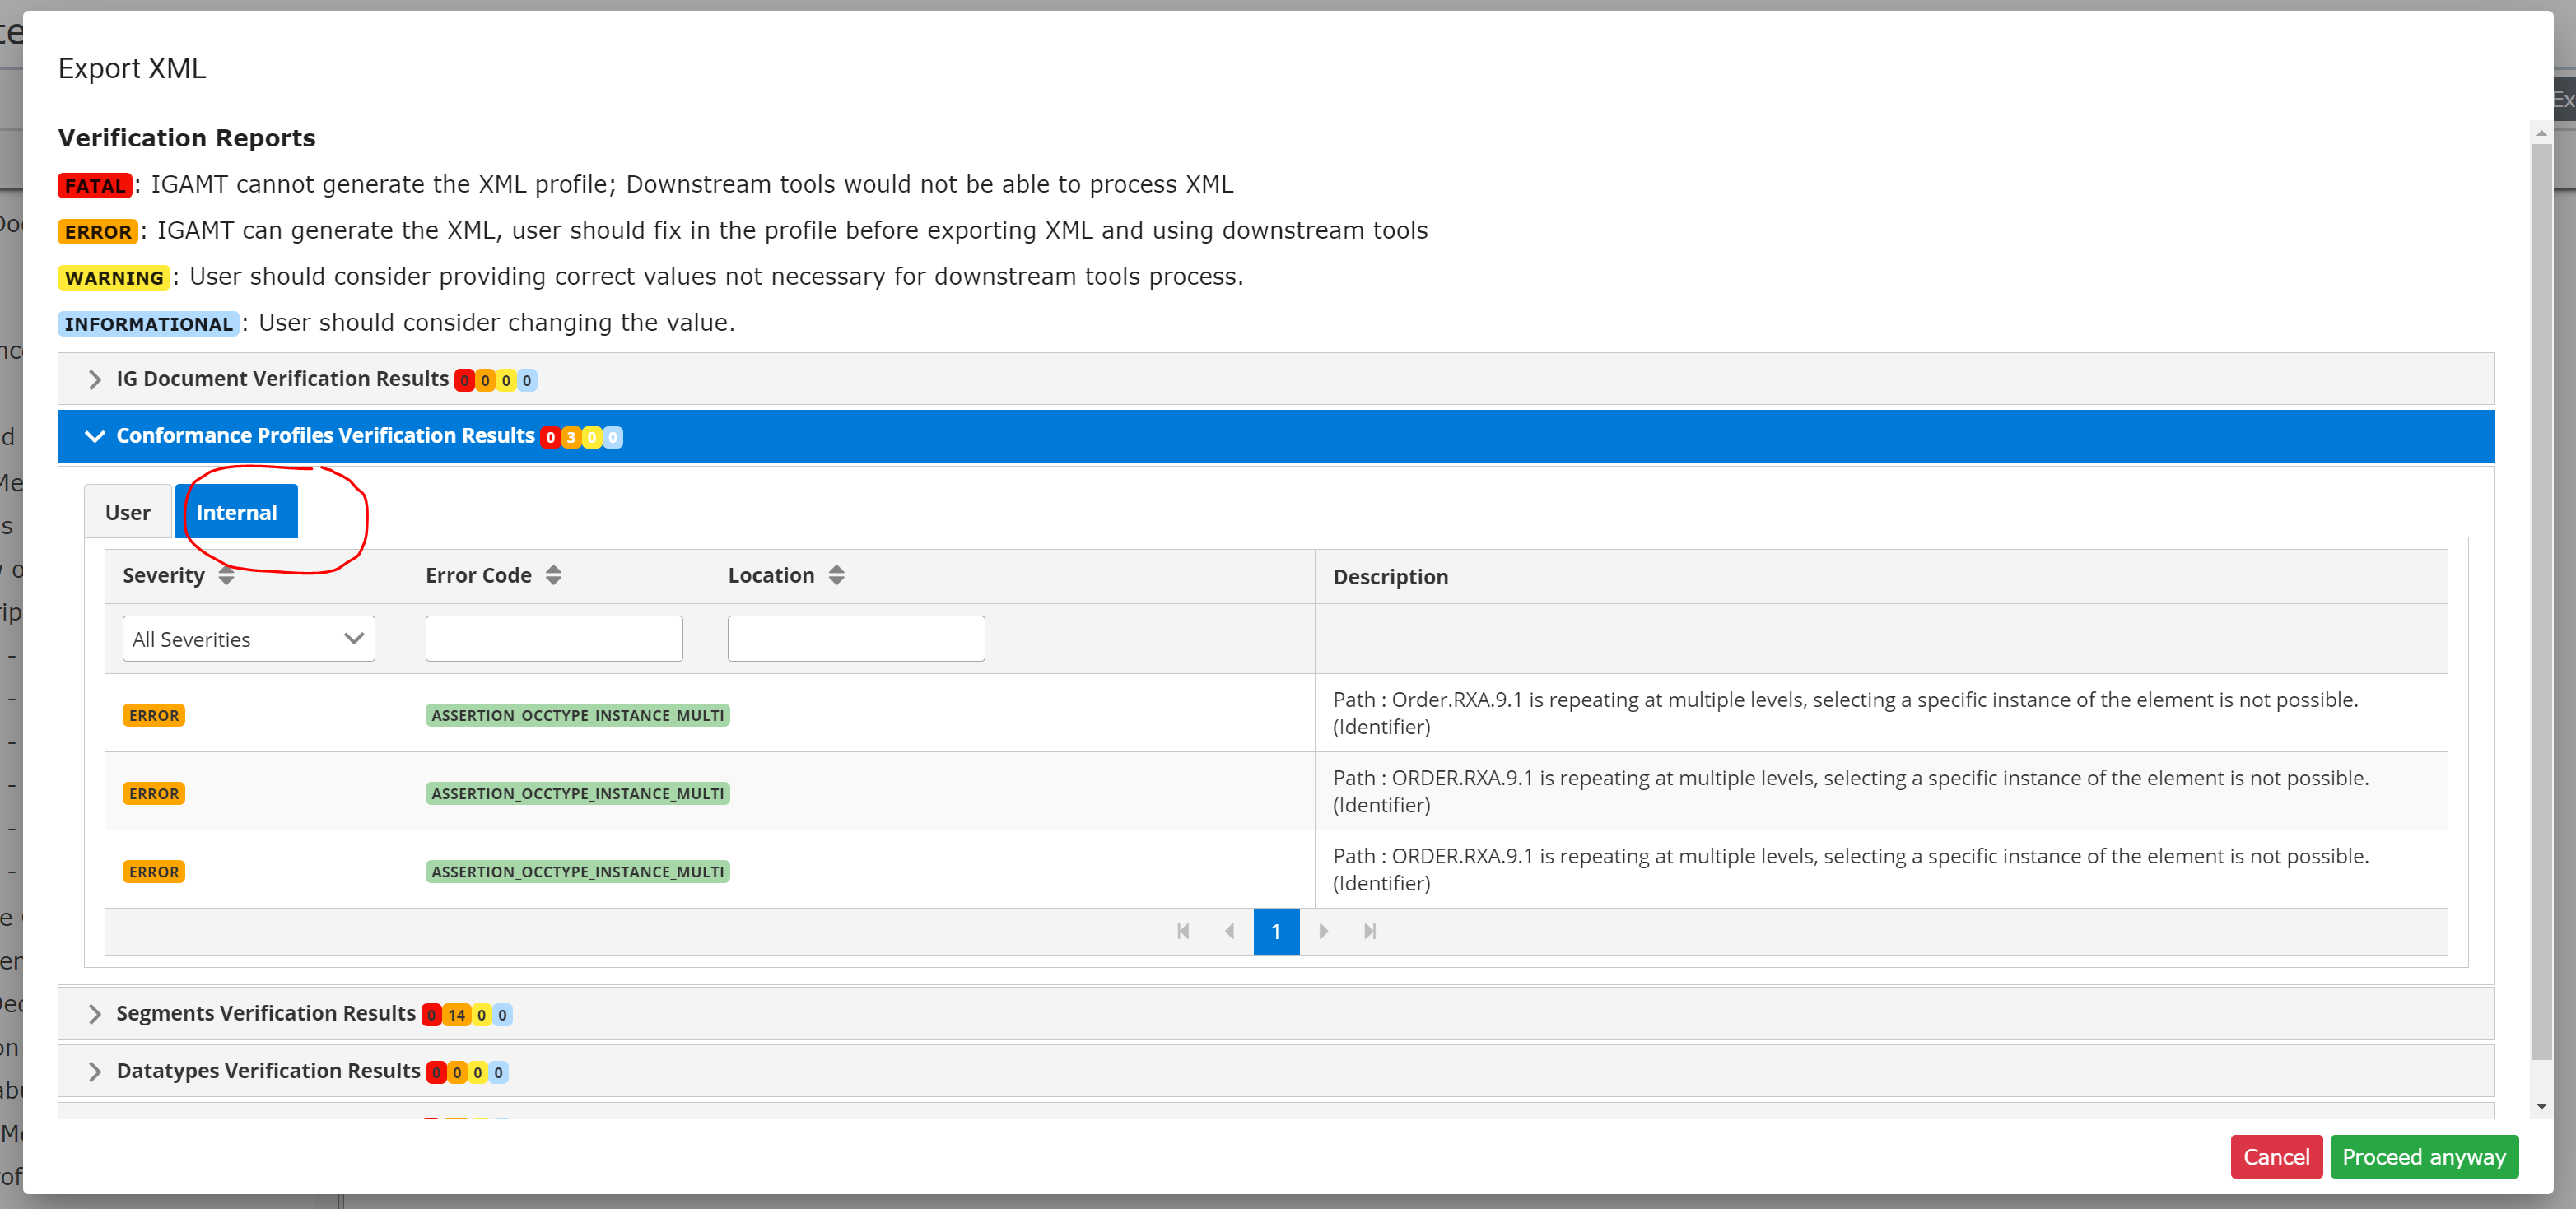Sort the Error Code column

pos(553,575)
